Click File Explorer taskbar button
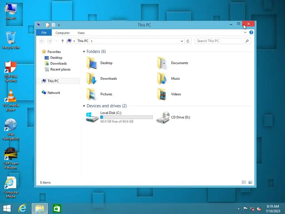Viewport: 285px width, 214px height. [x=40, y=208]
